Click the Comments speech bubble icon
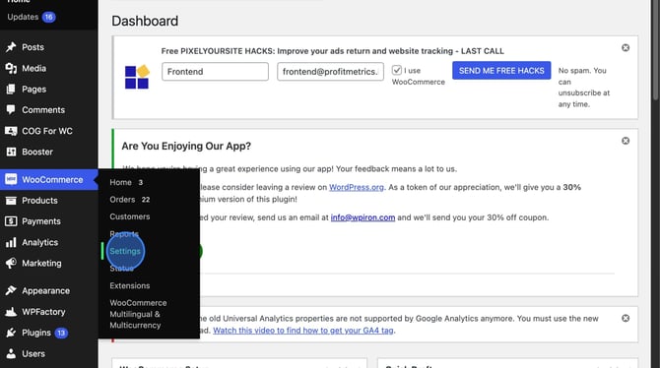Image resolution: width=660 pixels, height=368 pixels. 11,110
